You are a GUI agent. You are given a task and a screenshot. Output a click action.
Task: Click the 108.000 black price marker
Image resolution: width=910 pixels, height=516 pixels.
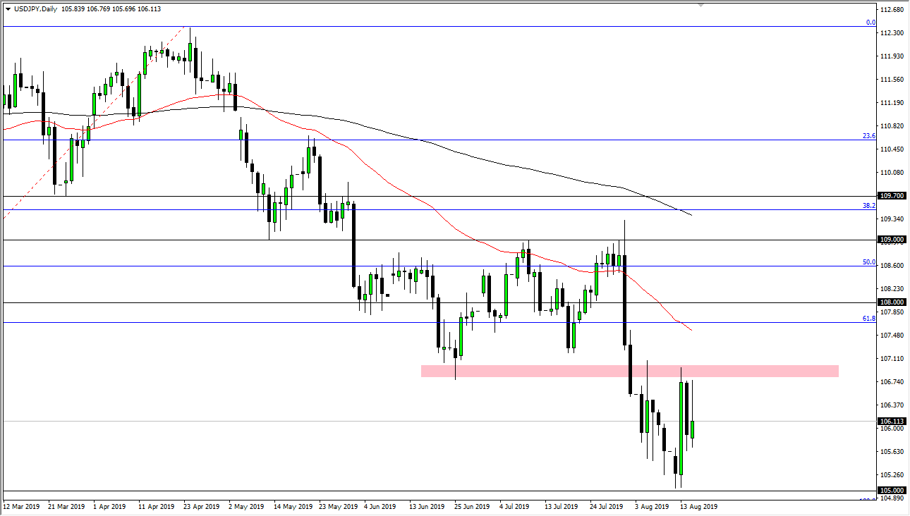point(890,302)
